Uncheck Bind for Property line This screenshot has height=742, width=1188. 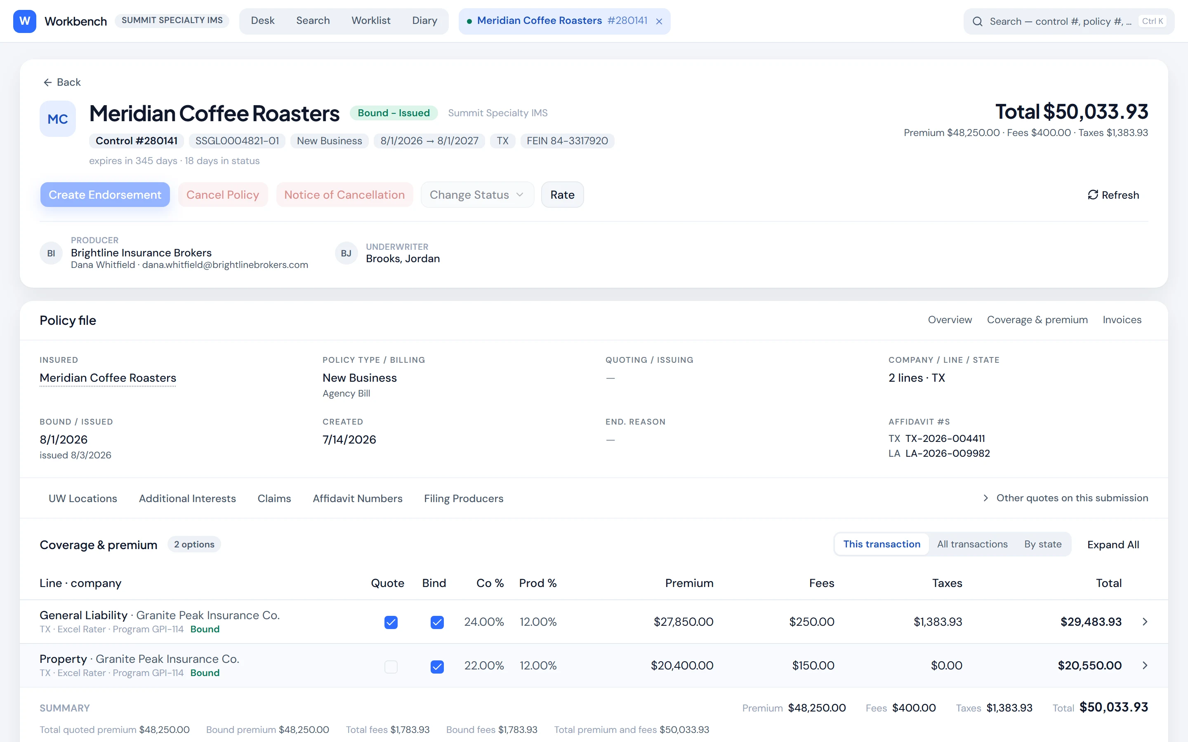pyautogui.click(x=437, y=667)
